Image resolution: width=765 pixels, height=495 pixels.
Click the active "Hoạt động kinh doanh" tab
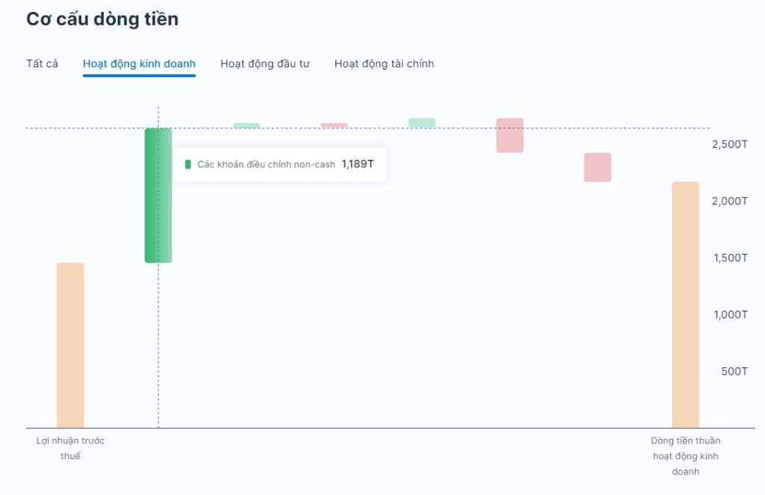click(139, 63)
